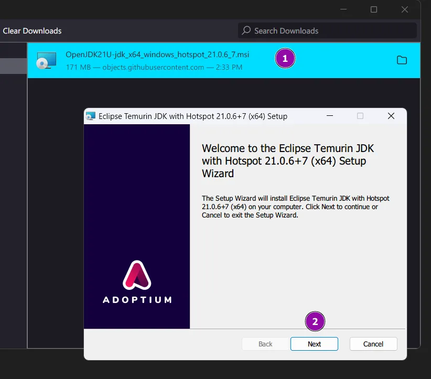Click the disabled Back button

click(265, 344)
